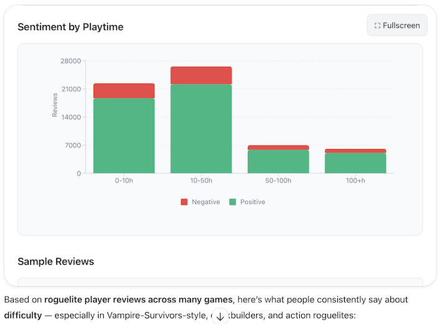Select the green positive bar for 0-10h
This screenshot has width=441, height=324.
pos(124,135)
